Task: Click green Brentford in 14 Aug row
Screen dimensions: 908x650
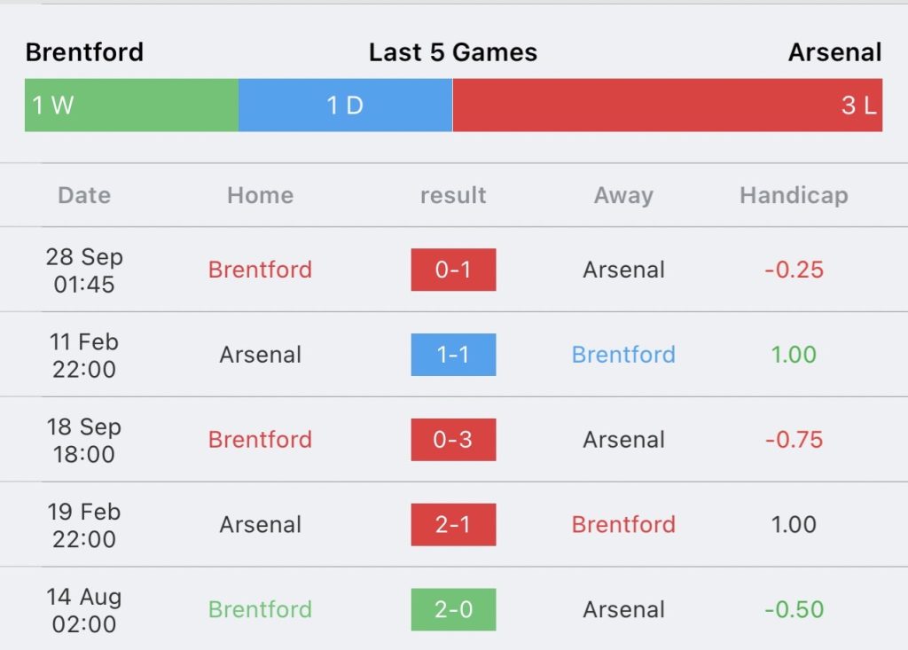Action: [260, 609]
